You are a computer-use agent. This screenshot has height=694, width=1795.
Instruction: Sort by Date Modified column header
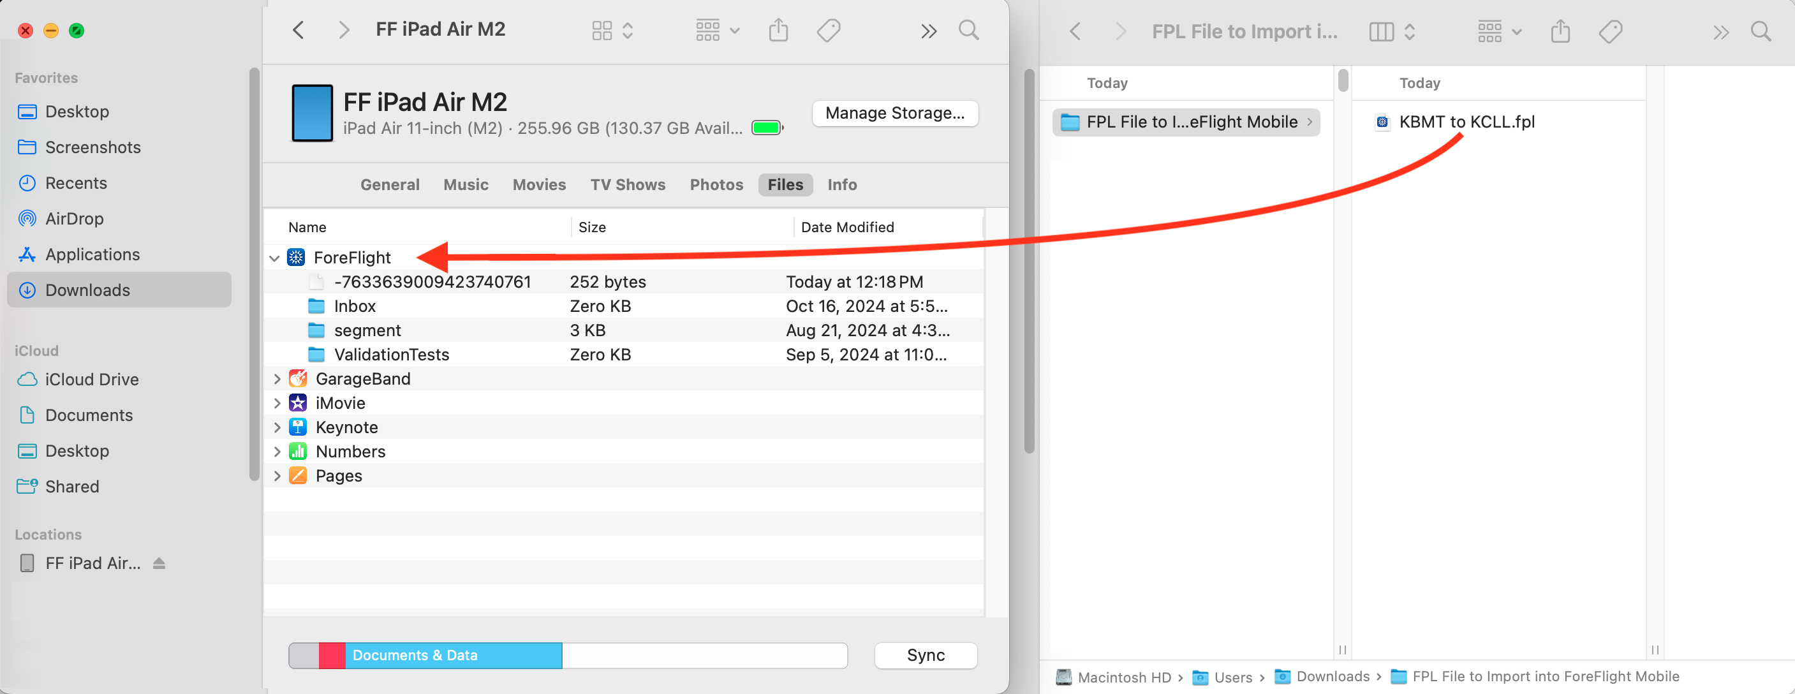pos(846,227)
